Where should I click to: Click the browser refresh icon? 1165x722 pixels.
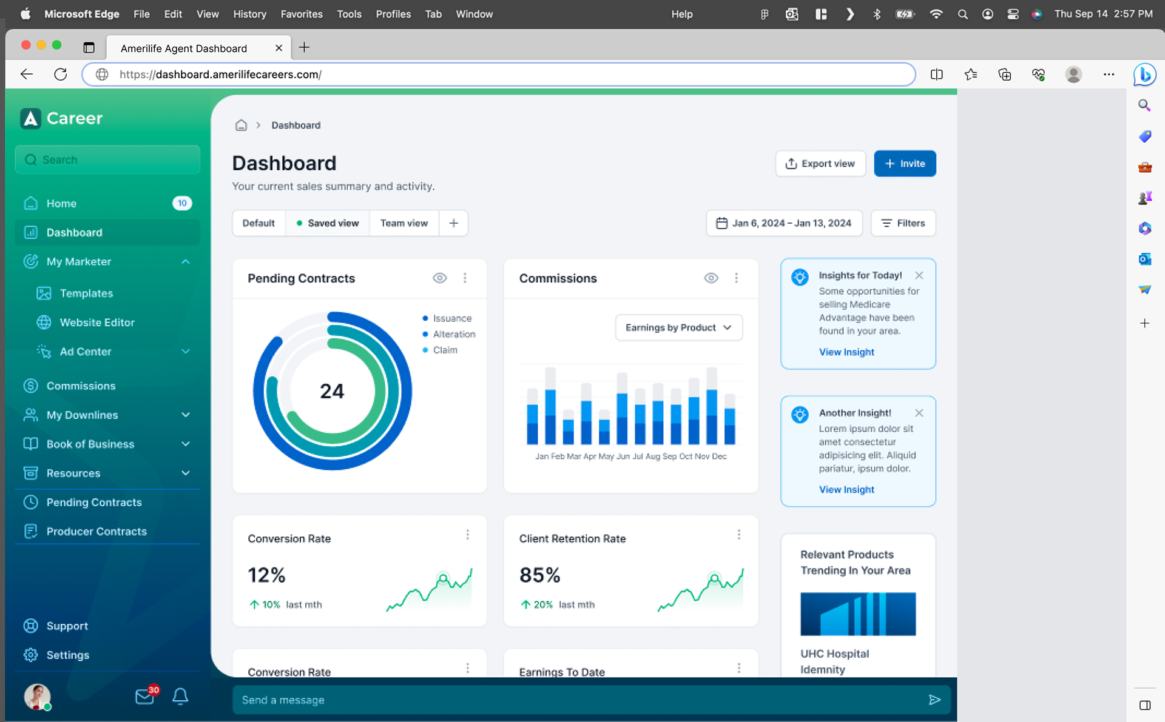tap(60, 75)
